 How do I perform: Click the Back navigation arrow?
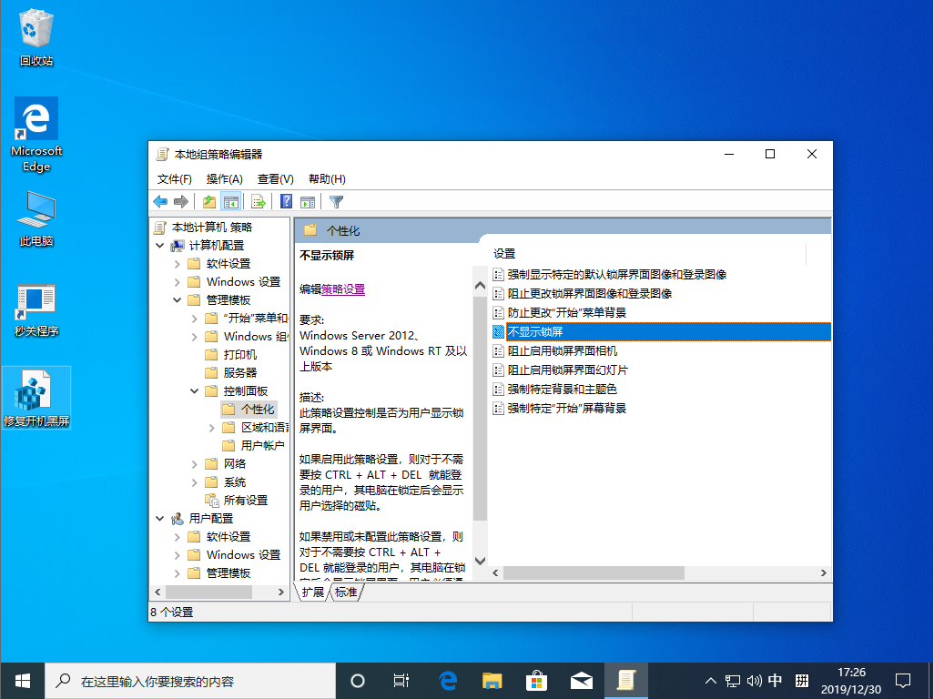point(158,201)
